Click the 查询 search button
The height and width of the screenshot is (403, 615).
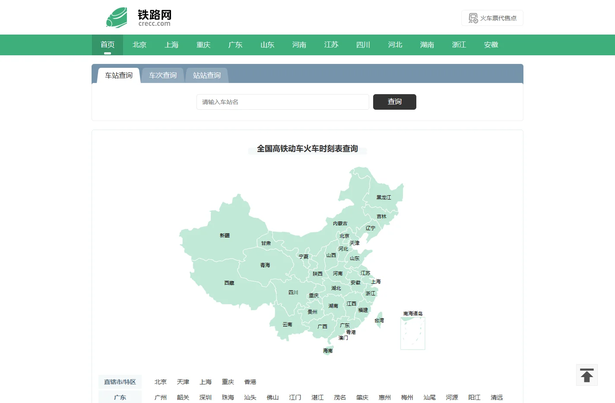click(395, 102)
